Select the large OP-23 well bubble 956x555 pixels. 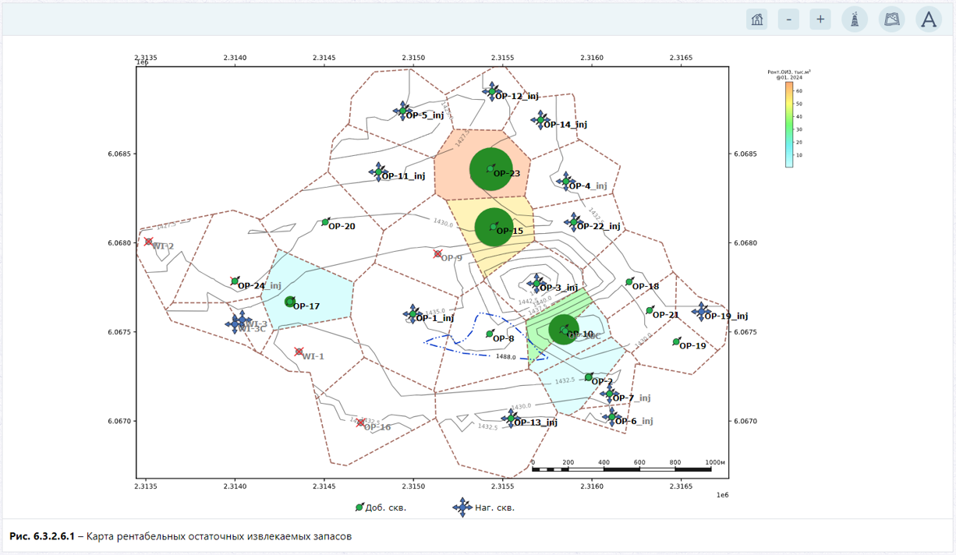[x=490, y=168]
